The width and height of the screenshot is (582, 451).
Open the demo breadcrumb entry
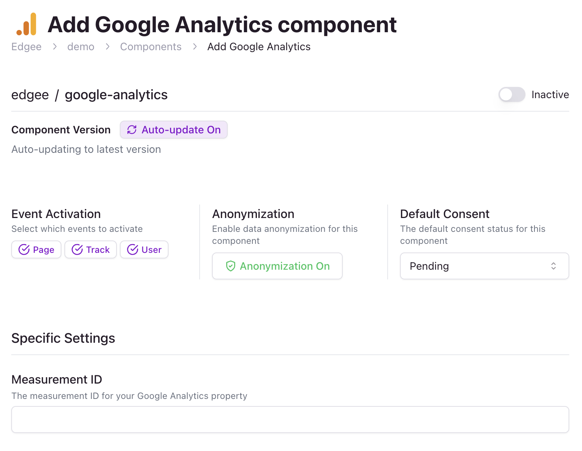tap(81, 46)
